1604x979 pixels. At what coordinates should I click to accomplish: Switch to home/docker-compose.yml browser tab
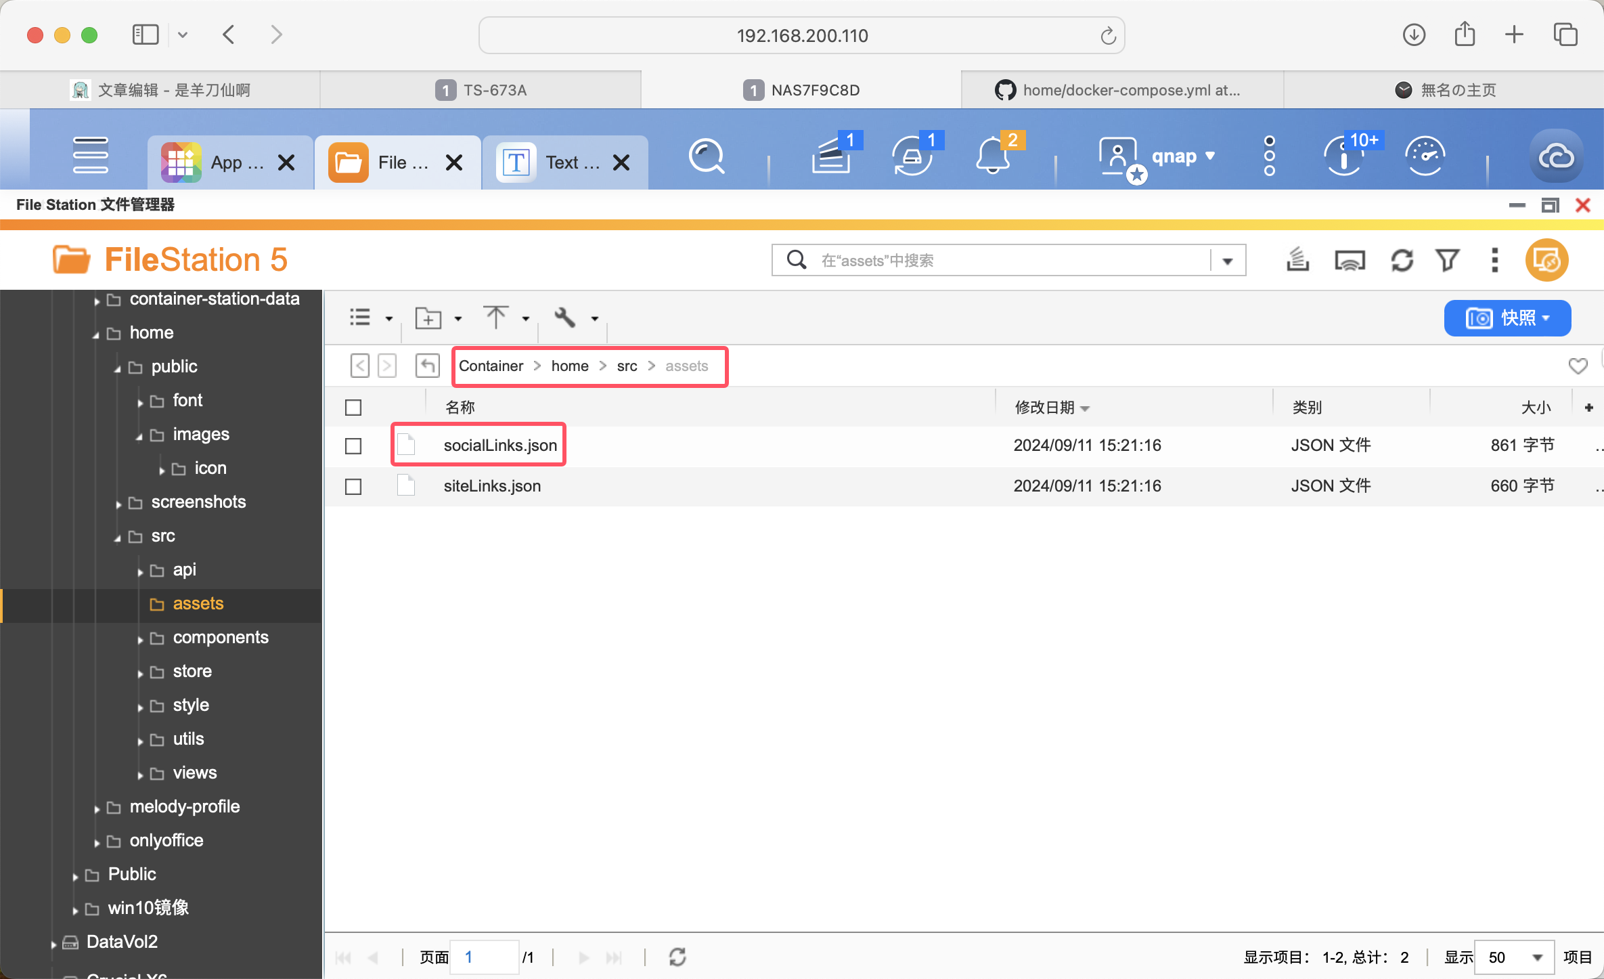coord(1122,90)
